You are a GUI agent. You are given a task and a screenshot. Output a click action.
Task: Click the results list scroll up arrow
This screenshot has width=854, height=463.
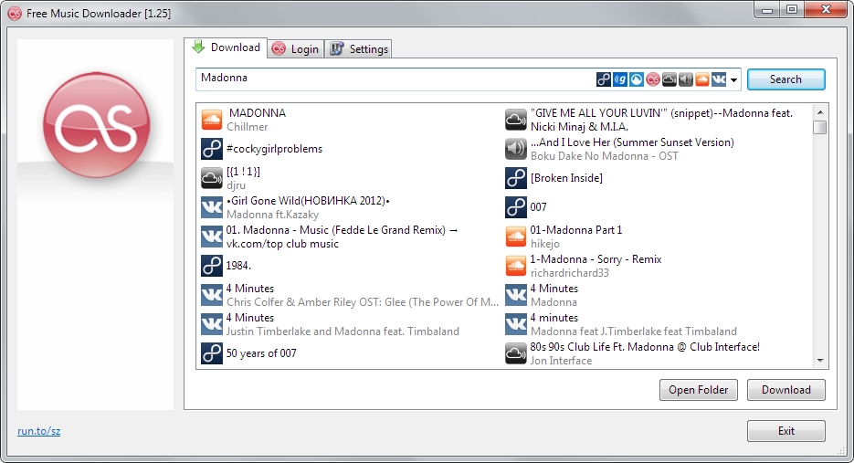819,112
